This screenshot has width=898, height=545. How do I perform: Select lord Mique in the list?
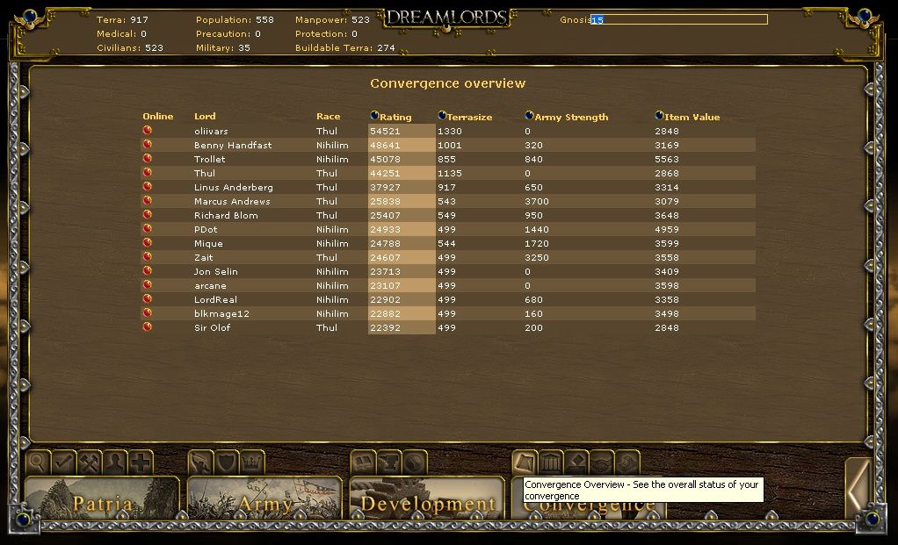pyautogui.click(x=208, y=244)
